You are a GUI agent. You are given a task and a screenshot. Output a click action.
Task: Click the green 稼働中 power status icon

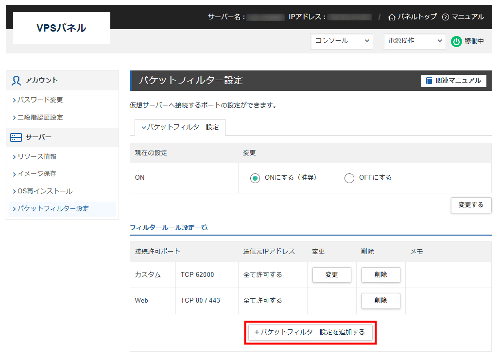pos(456,41)
